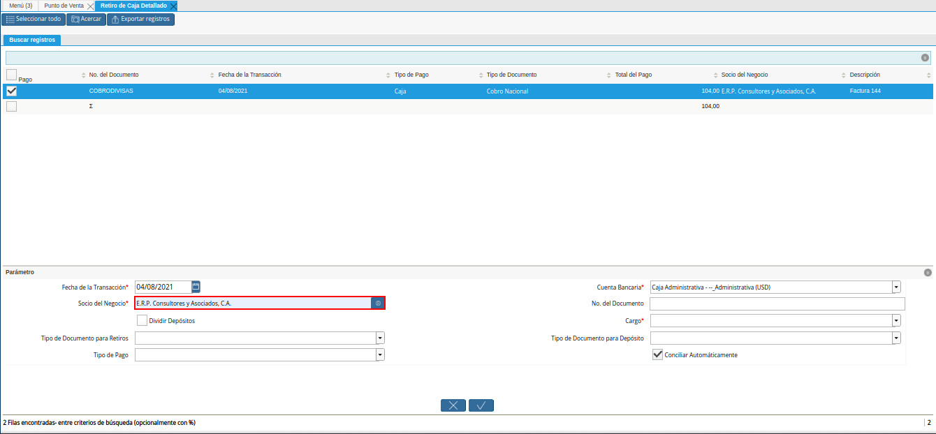This screenshot has width=936, height=434.
Task: Click the confirm checkmark button at bottom
Action: [x=481, y=405]
